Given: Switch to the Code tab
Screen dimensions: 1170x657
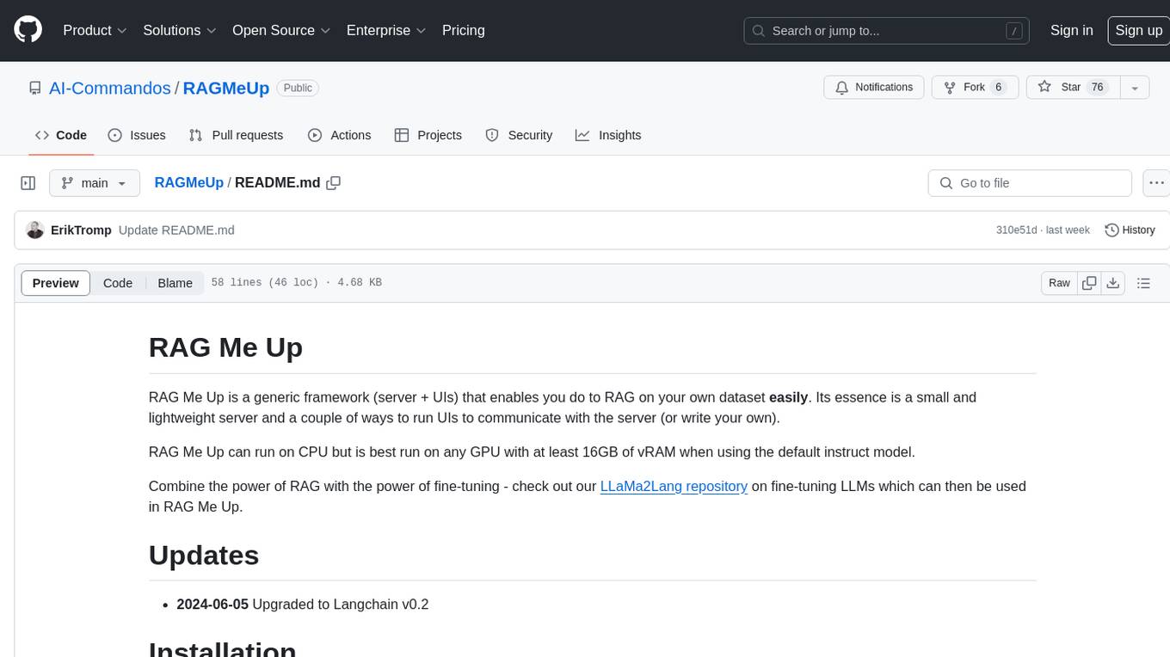Looking at the screenshot, I should coord(60,135).
